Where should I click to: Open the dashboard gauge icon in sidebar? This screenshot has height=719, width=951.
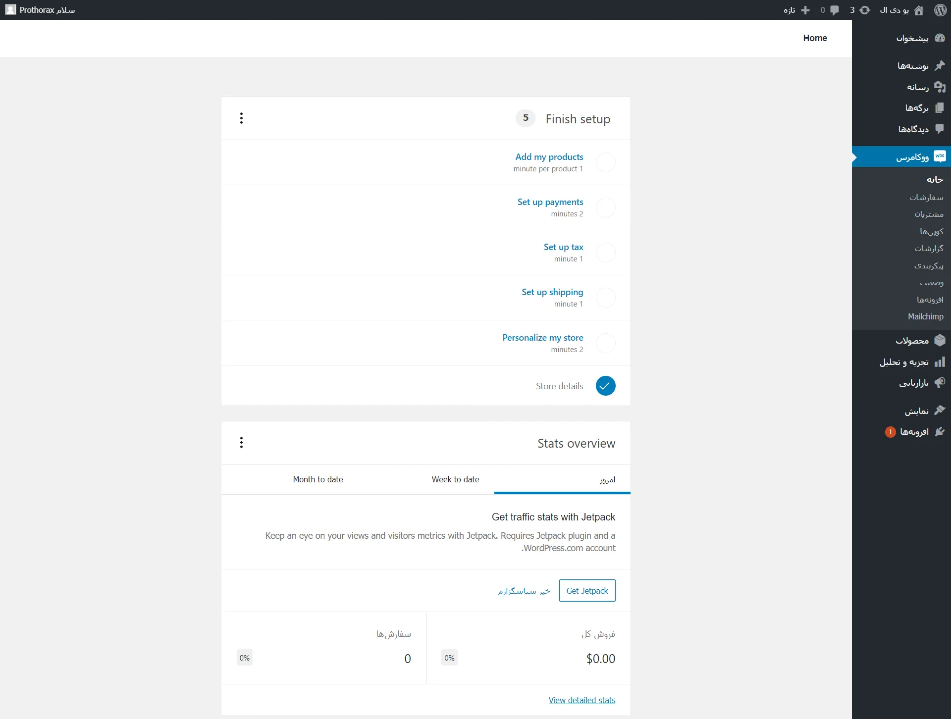pos(940,38)
